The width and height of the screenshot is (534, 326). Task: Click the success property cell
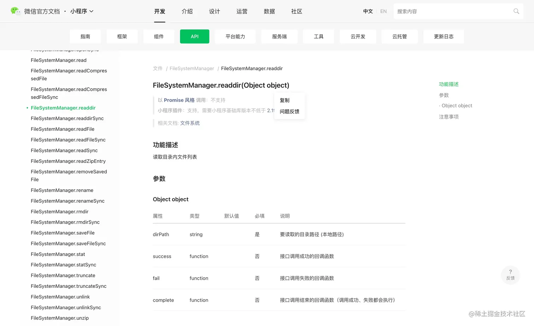tap(162, 256)
